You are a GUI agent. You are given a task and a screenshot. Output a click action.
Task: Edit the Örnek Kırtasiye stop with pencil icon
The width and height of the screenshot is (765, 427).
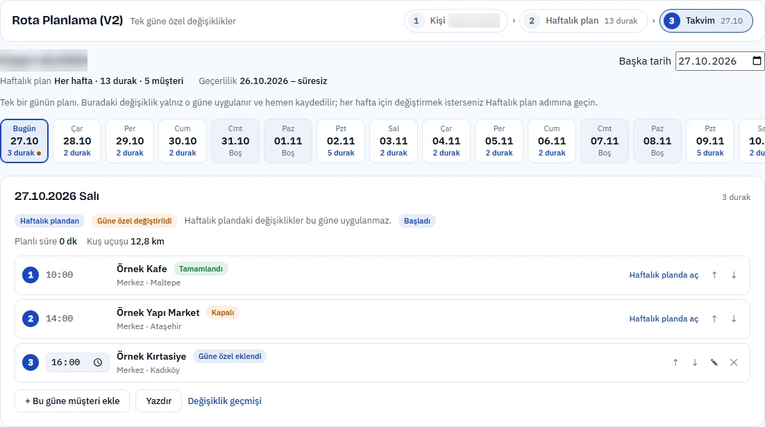[714, 362]
